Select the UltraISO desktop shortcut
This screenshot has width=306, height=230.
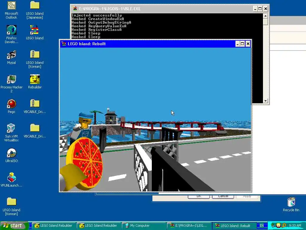[11, 155]
